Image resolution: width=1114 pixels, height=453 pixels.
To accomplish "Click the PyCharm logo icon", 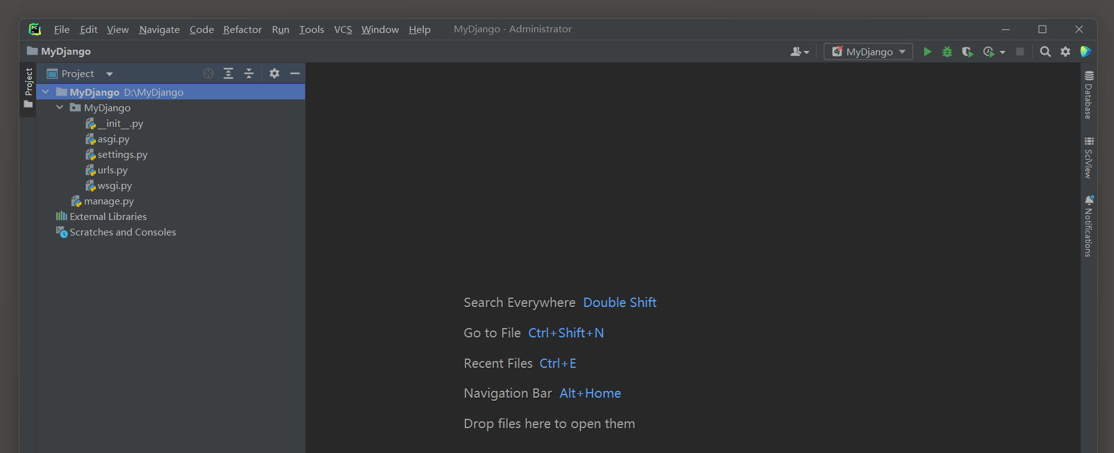I will pyautogui.click(x=35, y=29).
